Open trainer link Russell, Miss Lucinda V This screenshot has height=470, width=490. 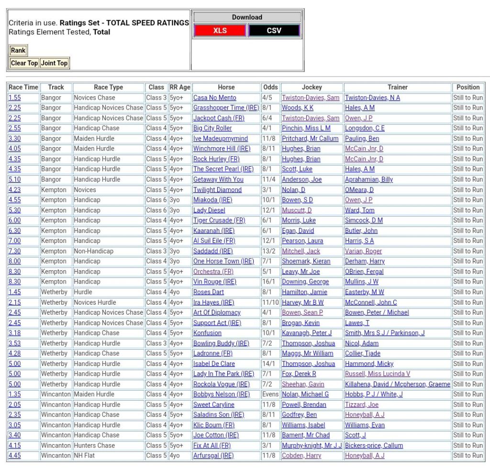[x=377, y=374]
